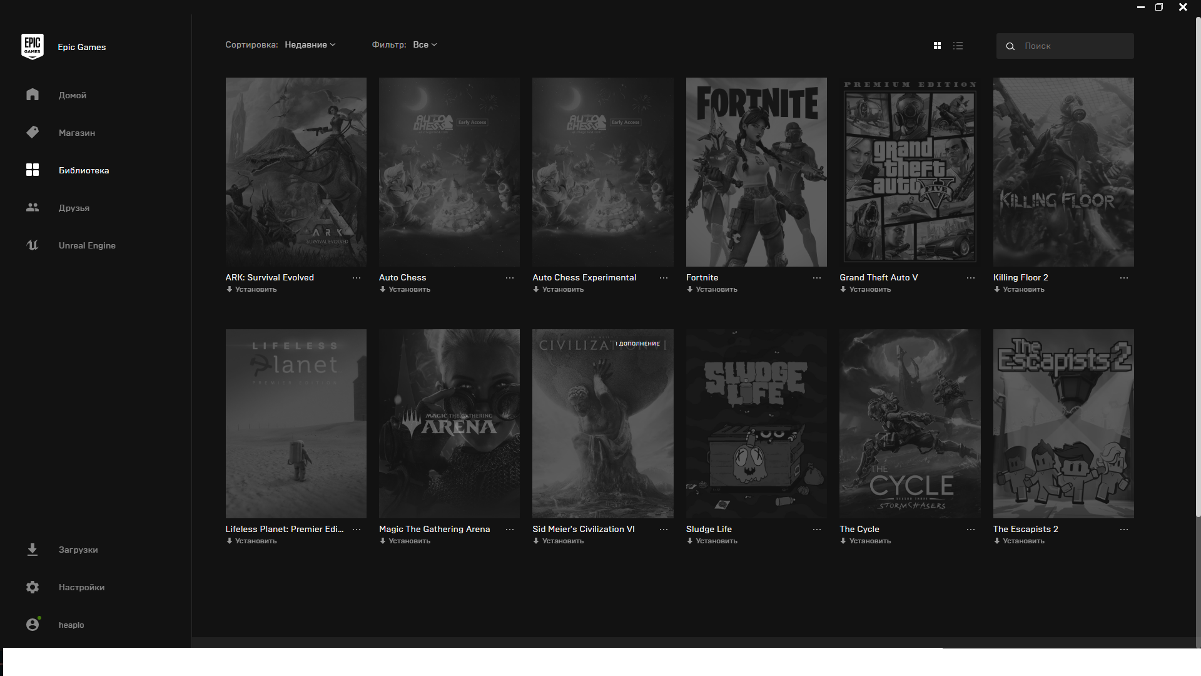Open the Загрузки download arrow icon
This screenshot has height=676, width=1201.
pyautogui.click(x=33, y=550)
